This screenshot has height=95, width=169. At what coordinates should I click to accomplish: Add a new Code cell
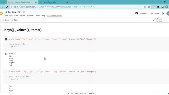(x=6, y=20)
